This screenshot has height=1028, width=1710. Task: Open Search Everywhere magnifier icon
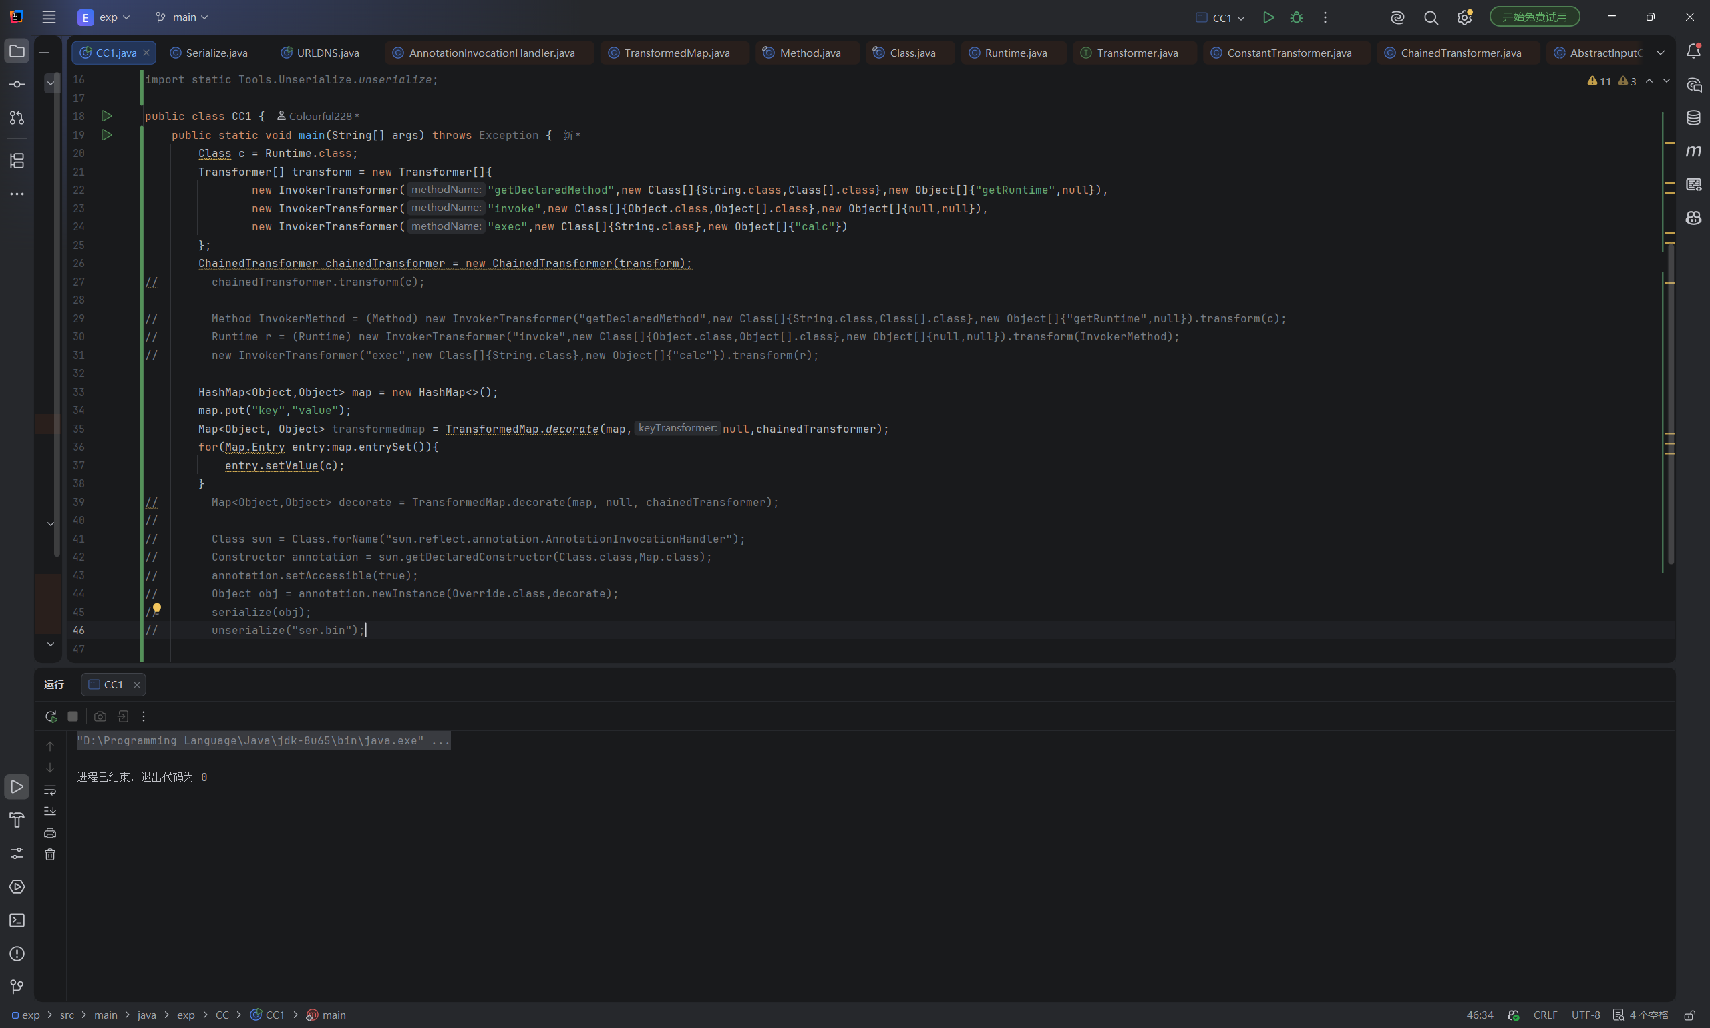pyautogui.click(x=1431, y=17)
